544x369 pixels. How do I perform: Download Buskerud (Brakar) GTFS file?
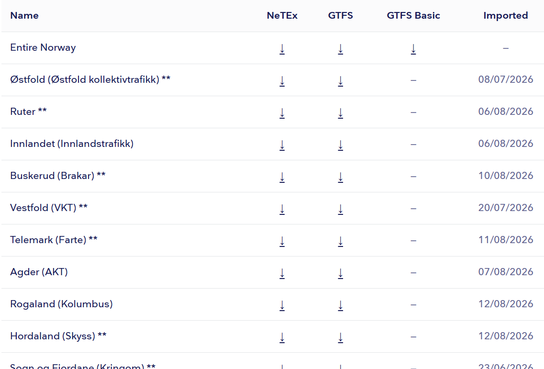340,178
